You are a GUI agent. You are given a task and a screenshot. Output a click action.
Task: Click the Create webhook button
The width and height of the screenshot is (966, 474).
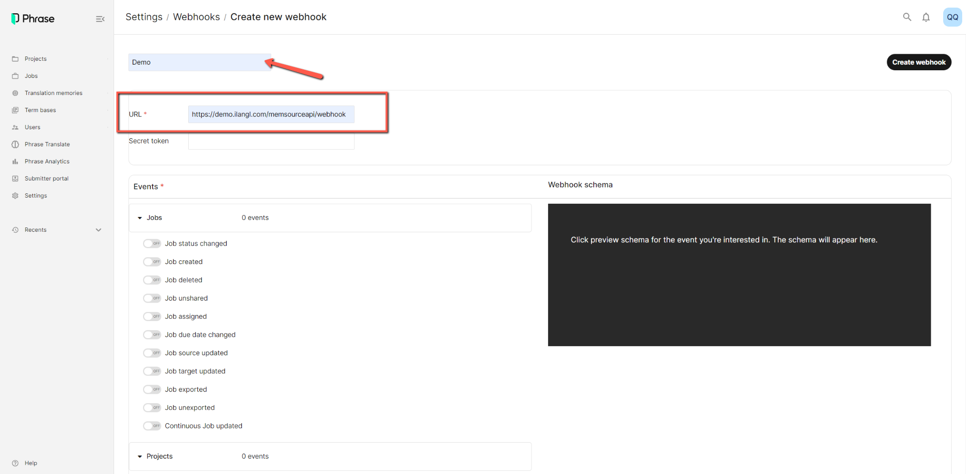click(x=918, y=62)
